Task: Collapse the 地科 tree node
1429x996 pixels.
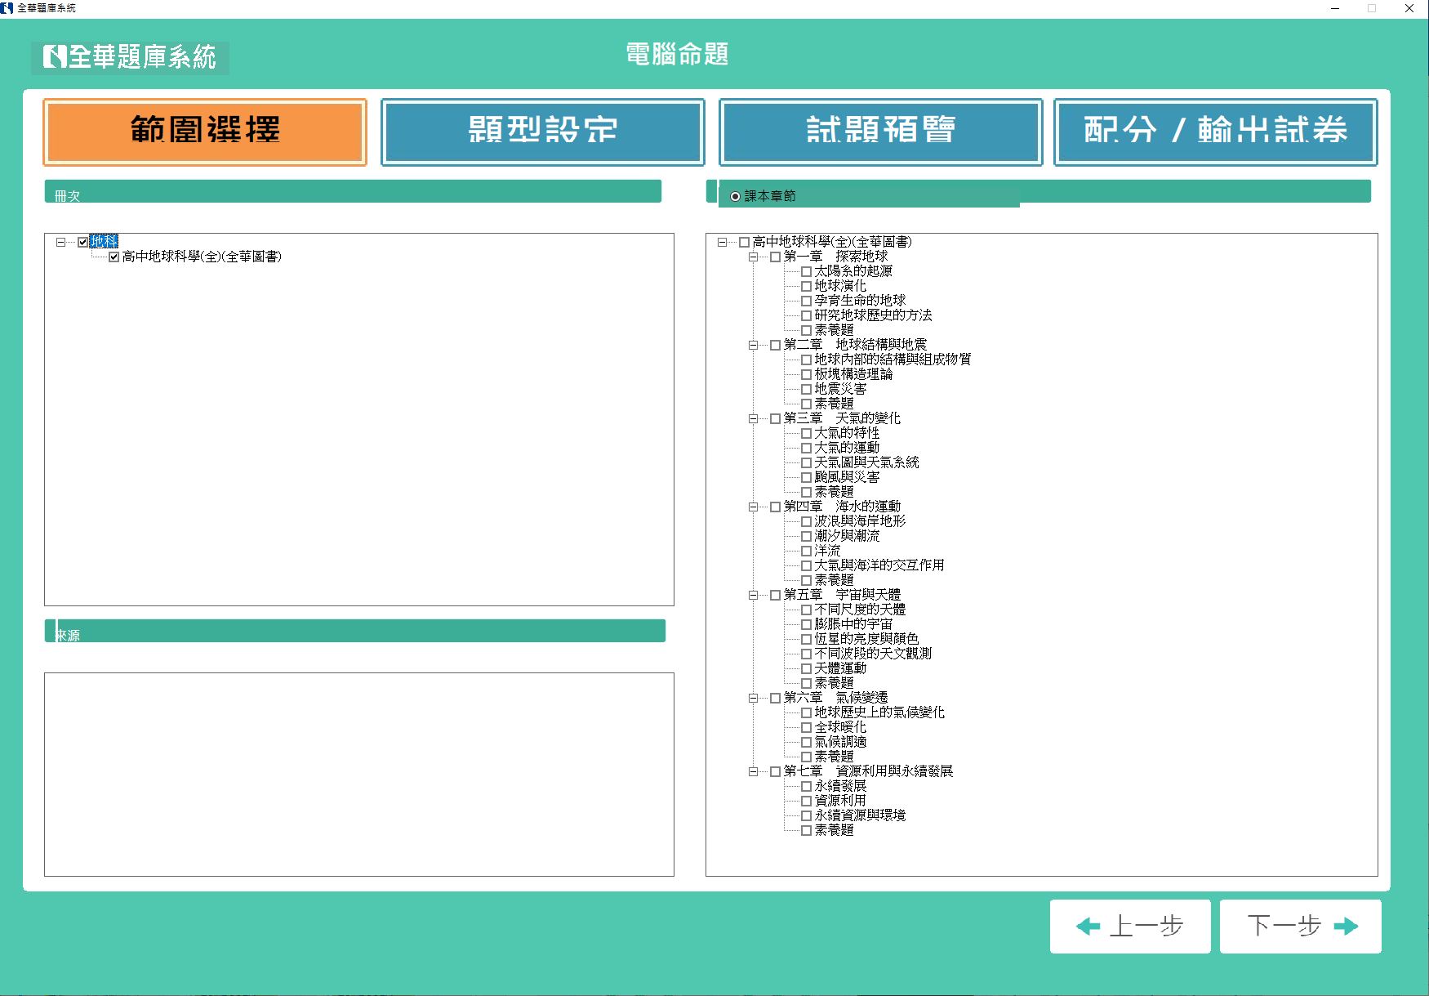Action: pyautogui.click(x=60, y=242)
